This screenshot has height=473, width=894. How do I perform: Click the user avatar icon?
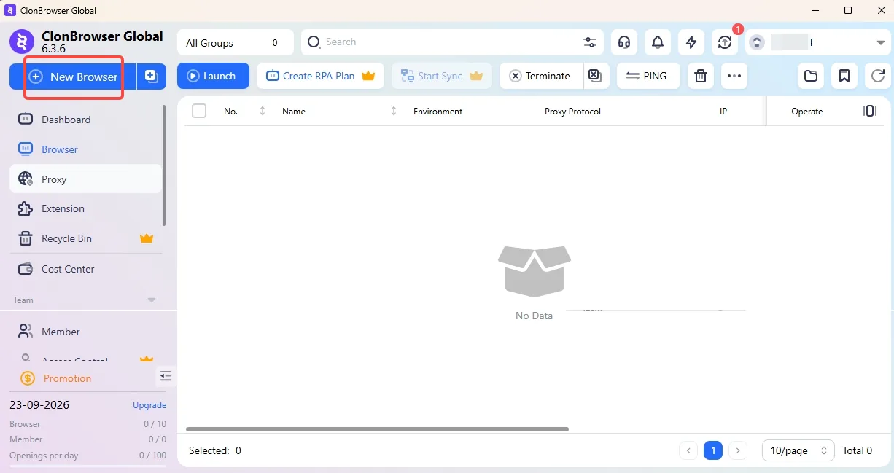click(757, 42)
